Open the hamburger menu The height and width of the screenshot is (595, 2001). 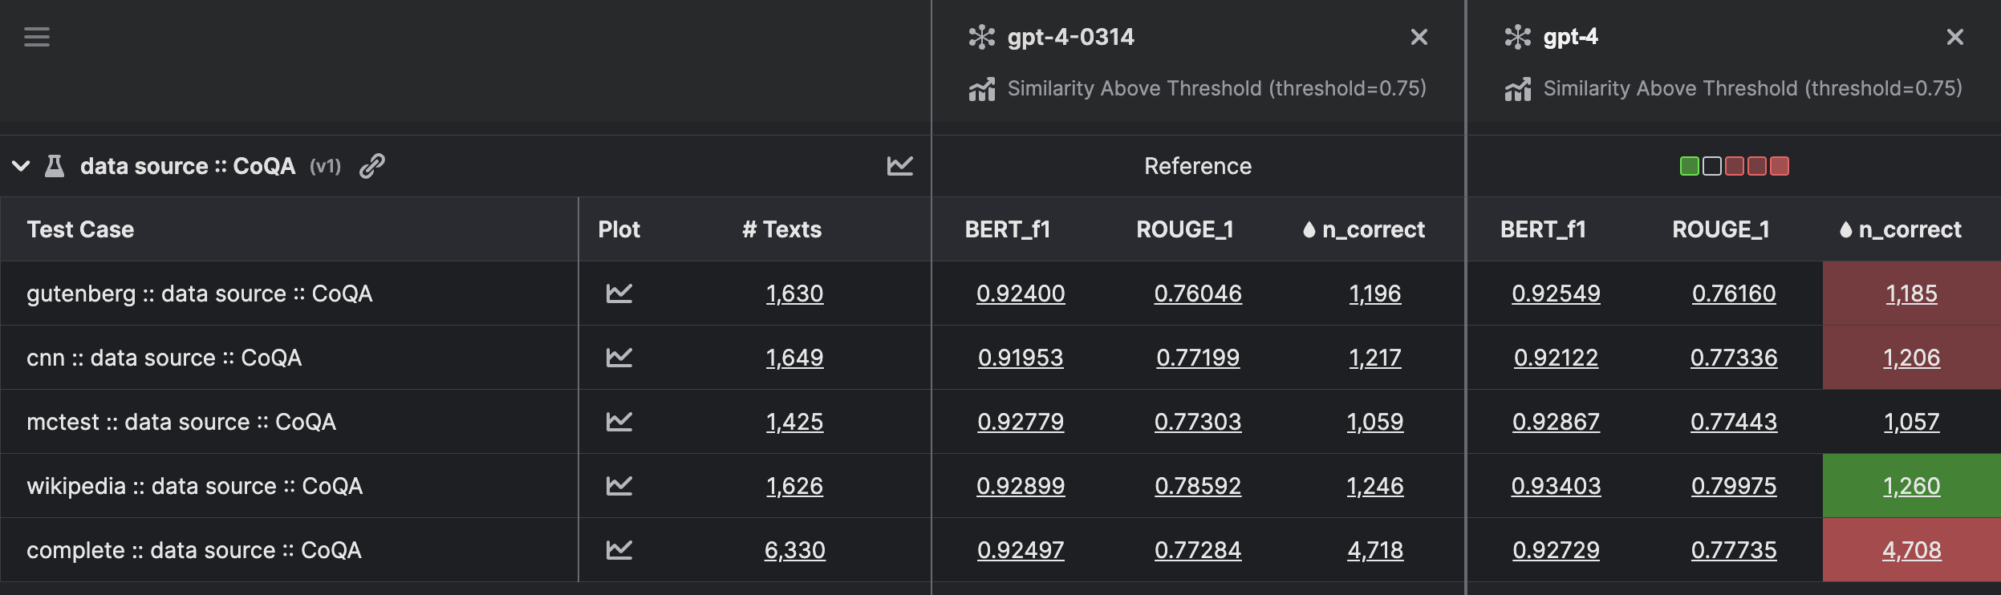(37, 37)
